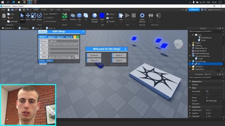
Task: Open Edge browser from taskbar
Action: [13, 2]
